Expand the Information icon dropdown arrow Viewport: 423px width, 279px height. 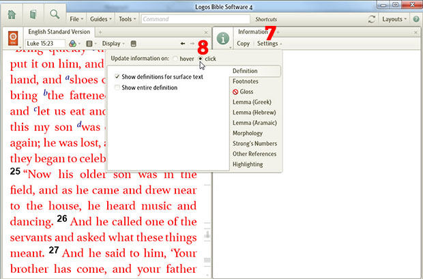[231, 48]
